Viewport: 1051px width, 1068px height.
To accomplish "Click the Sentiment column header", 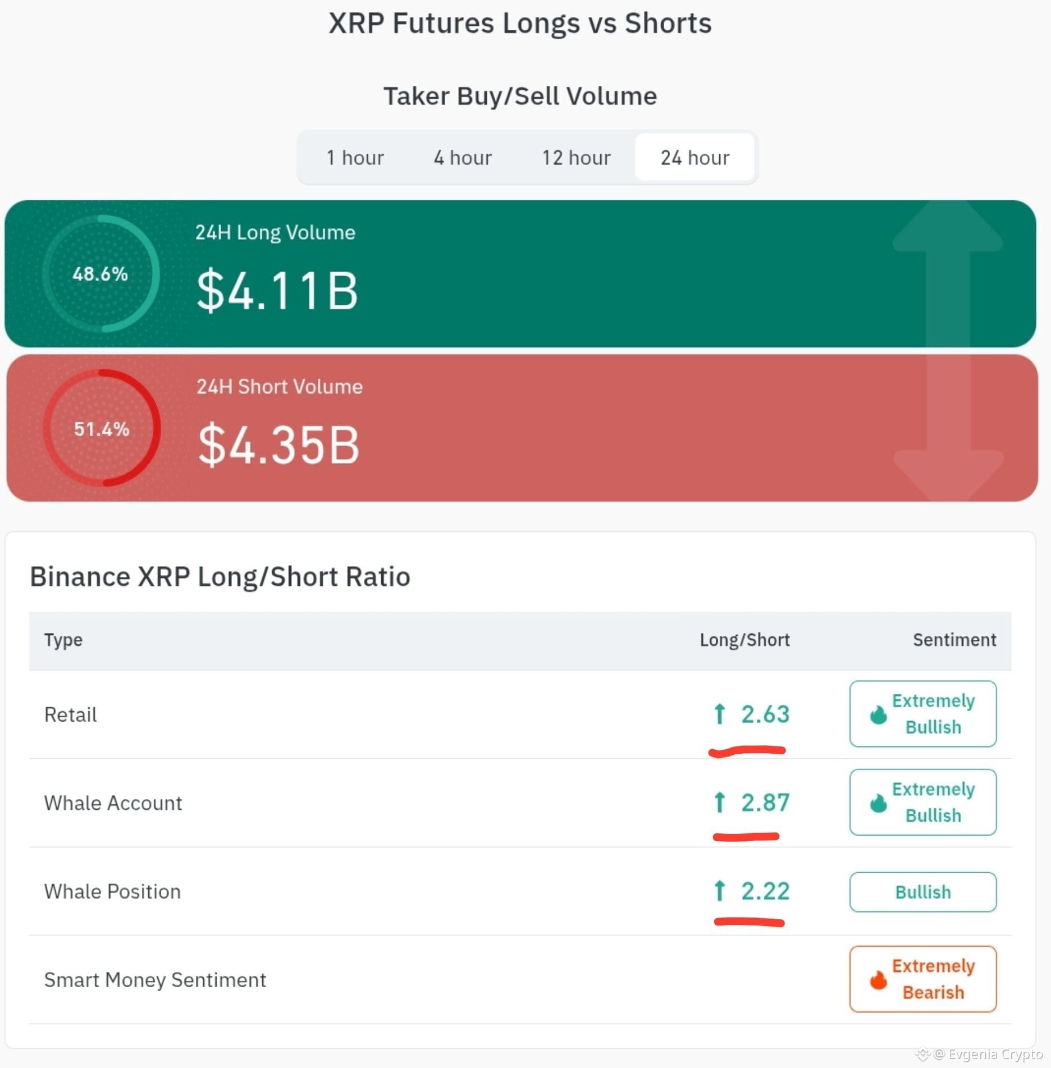I will click(954, 640).
